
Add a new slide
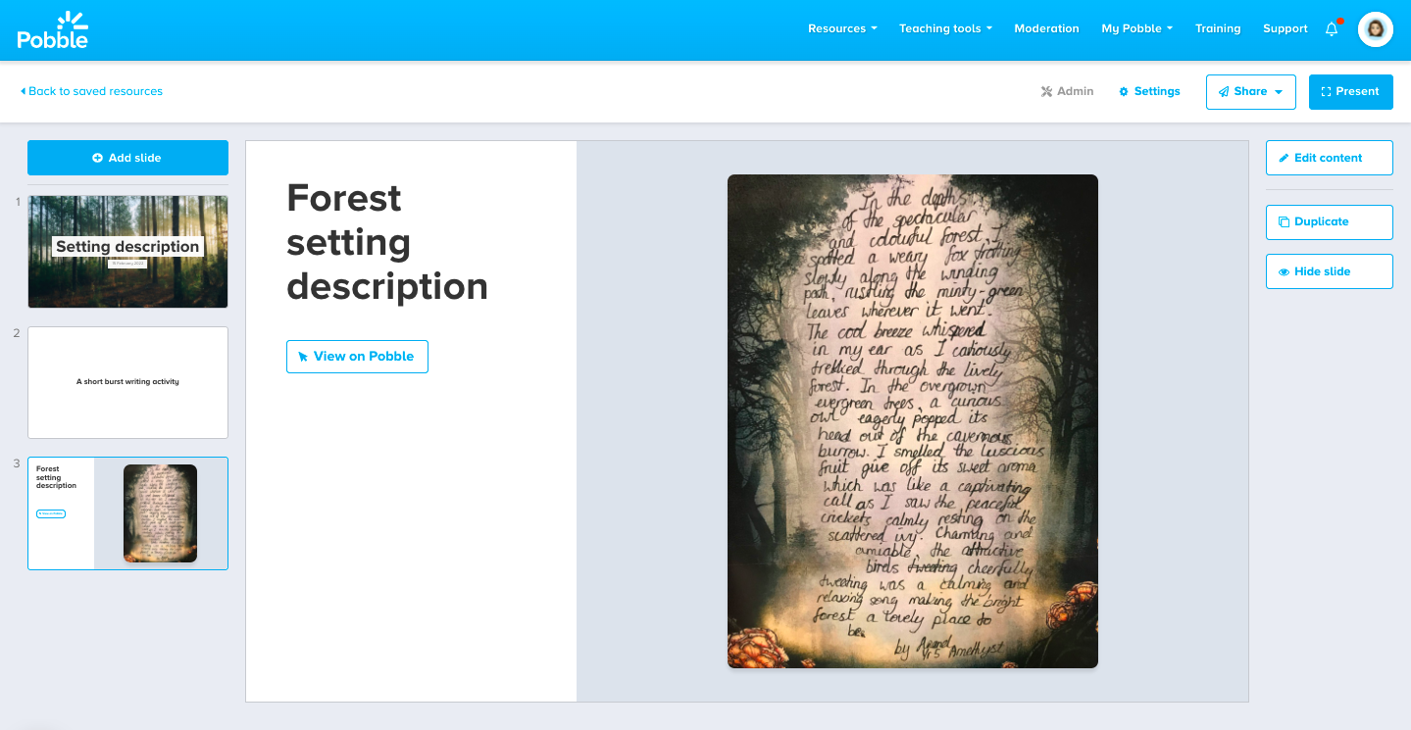[127, 158]
